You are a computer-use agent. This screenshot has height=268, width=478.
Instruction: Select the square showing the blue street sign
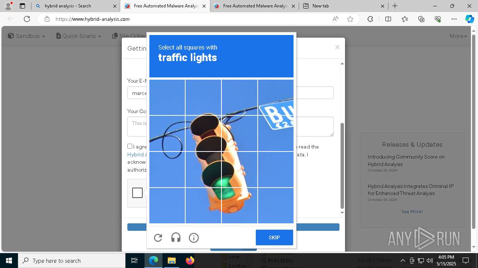pos(276,98)
